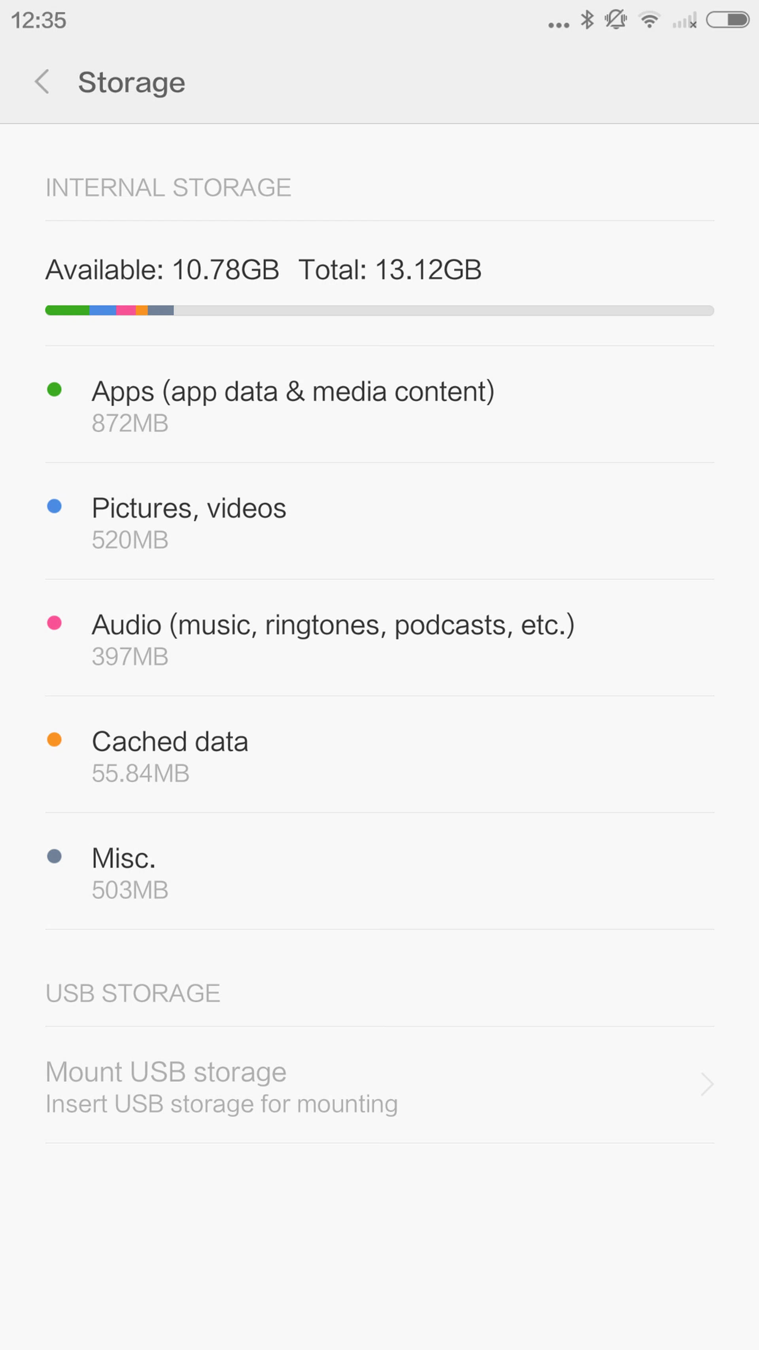Image resolution: width=759 pixels, height=1350 pixels.
Task: Tap the battery indicator icon
Action: (727, 20)
